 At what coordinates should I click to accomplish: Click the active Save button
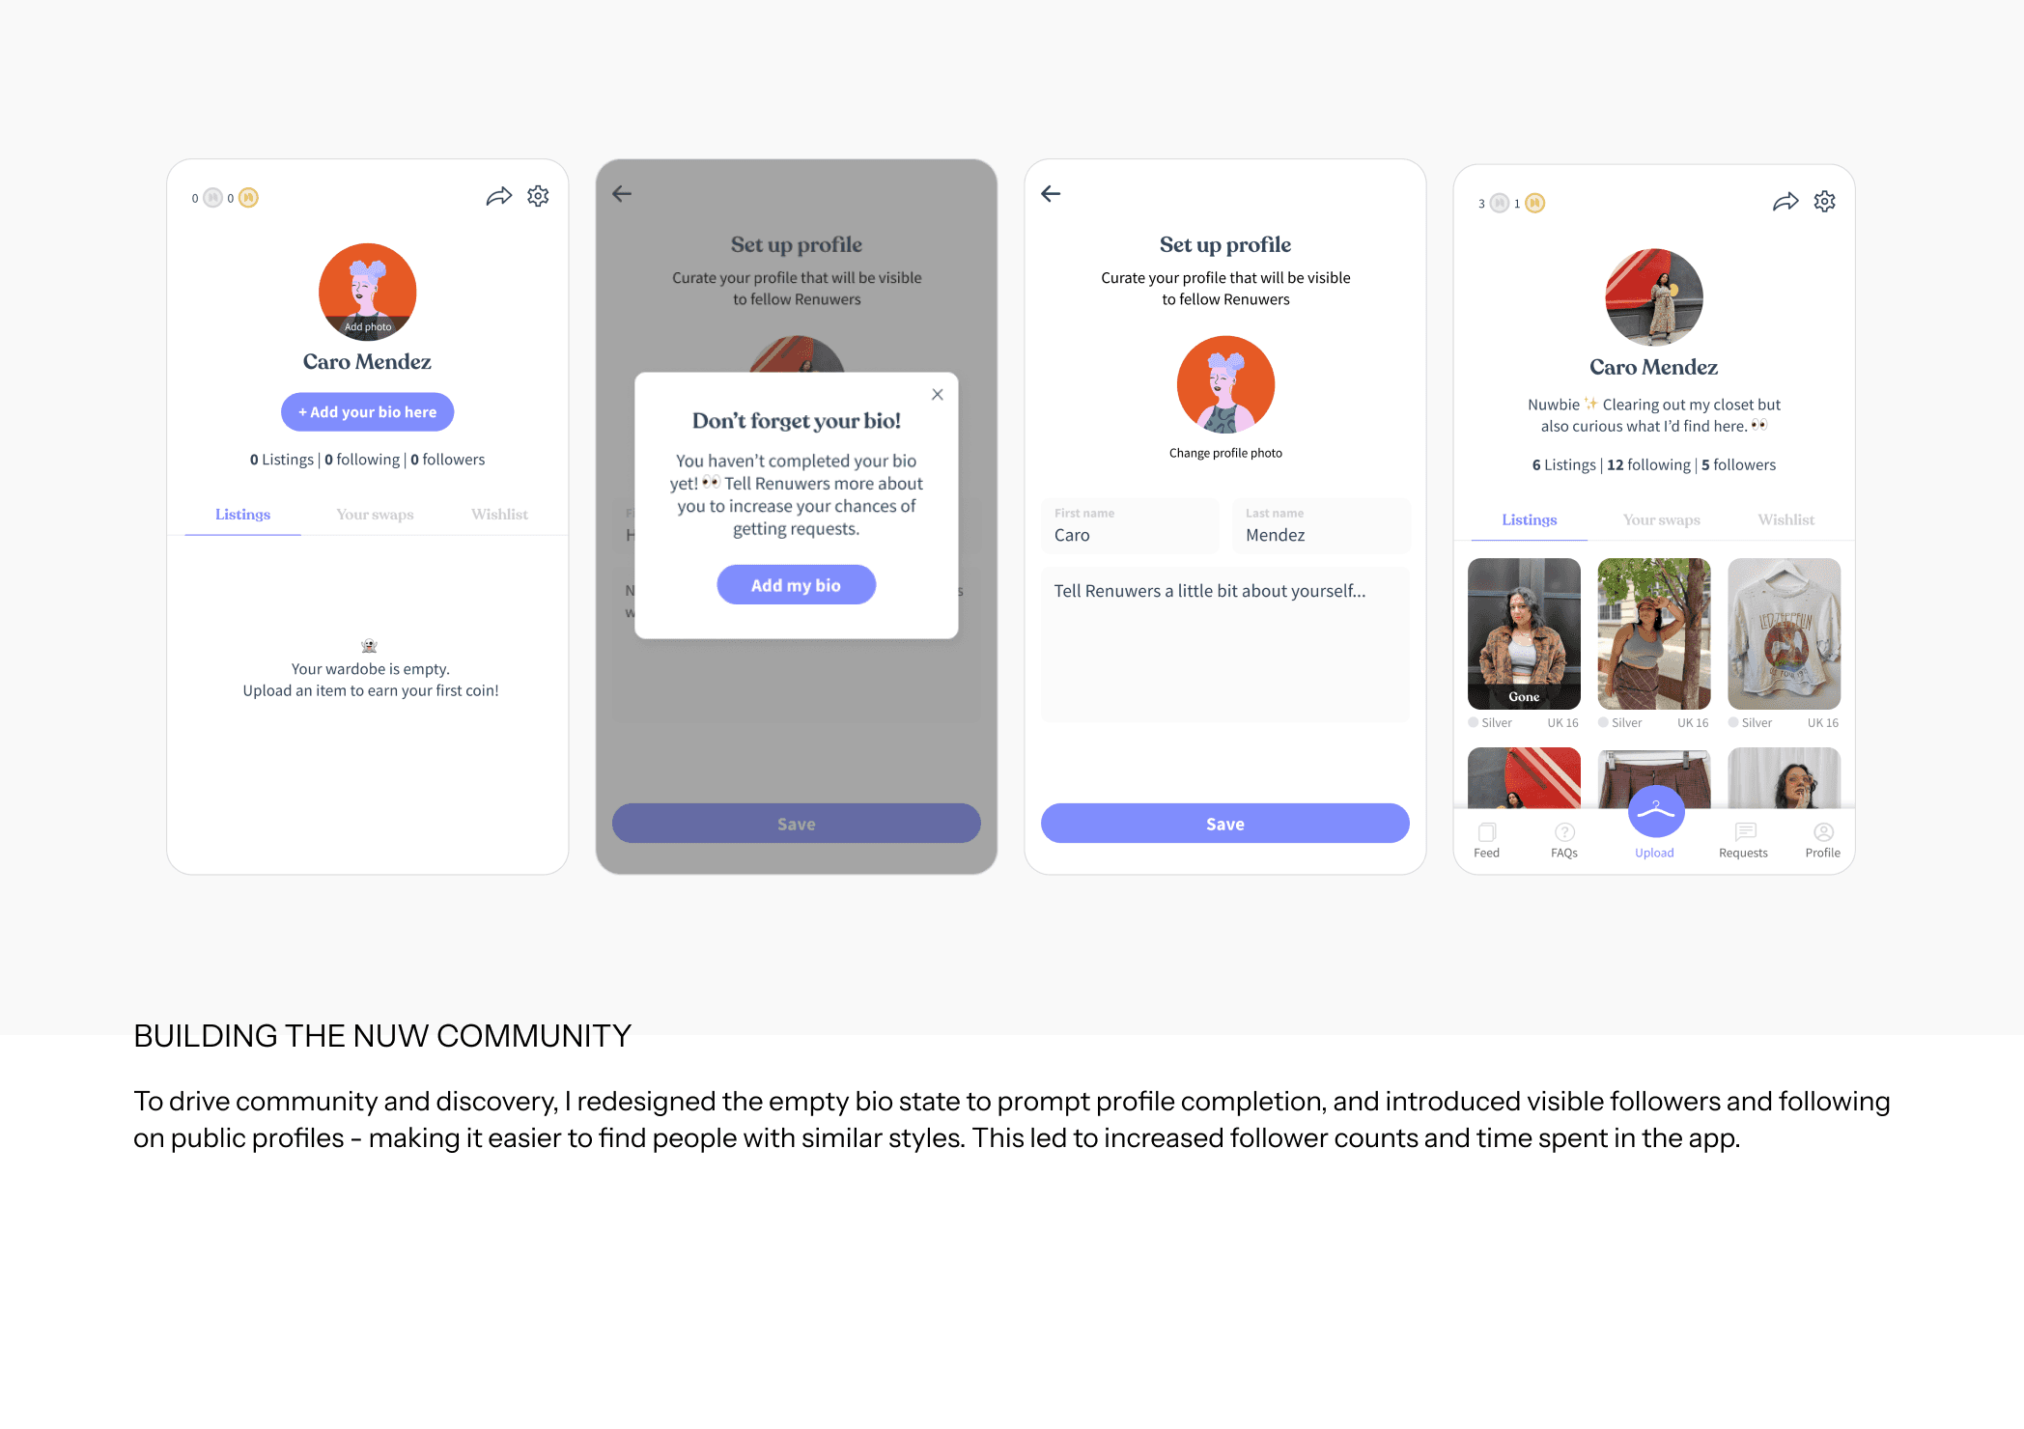pyautogui.click(x=1224, y=824)
